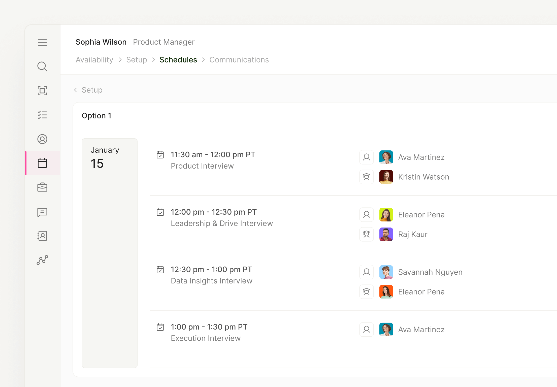Open the chat messages icon

point(42,212)
